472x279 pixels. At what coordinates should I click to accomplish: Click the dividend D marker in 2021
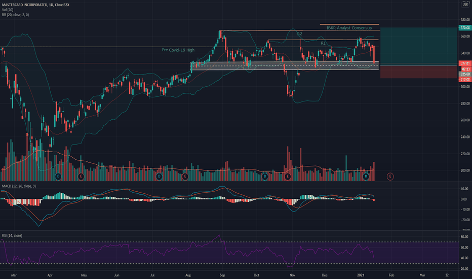pyautogui.click(x=366, y=177)
